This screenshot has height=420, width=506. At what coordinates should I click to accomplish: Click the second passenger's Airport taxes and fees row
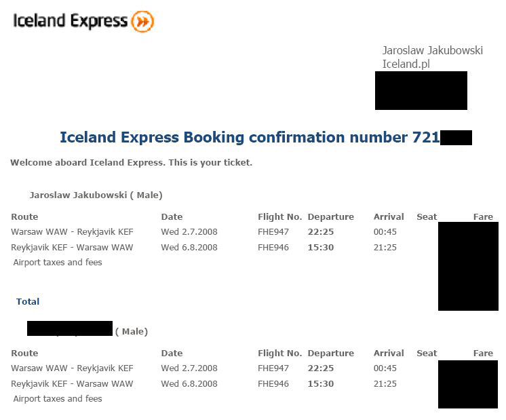(x=58, y=399)
